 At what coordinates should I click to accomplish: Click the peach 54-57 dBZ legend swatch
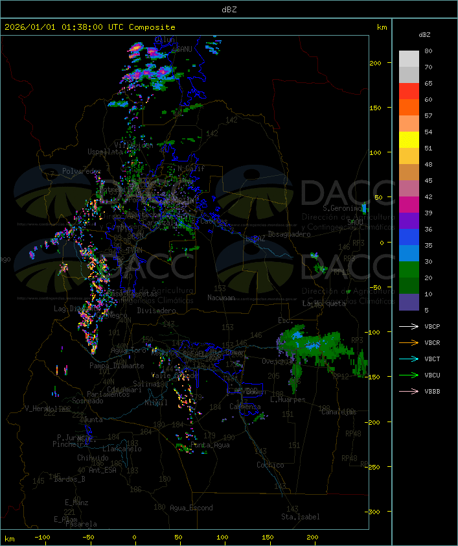[x=409, y=124]
